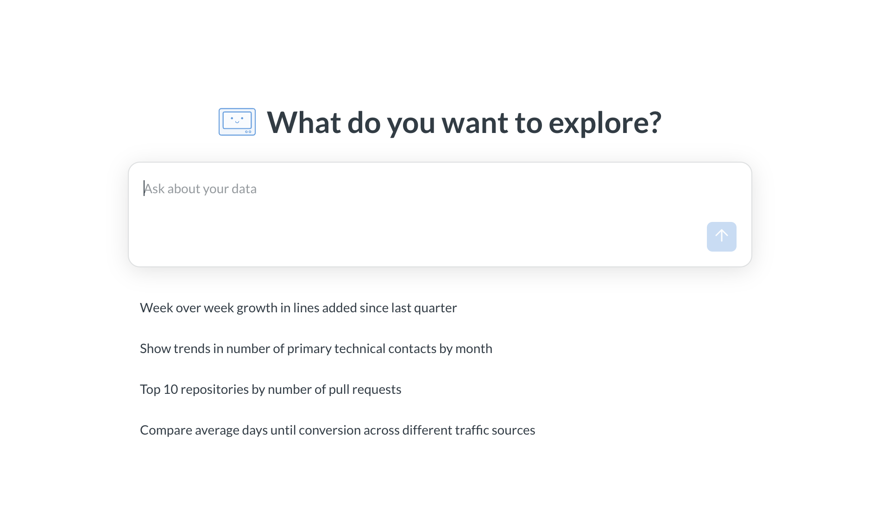This screenshot has width=882, height=518.
Task: Select the week over week growth suggestion
Action: point(298,308)
